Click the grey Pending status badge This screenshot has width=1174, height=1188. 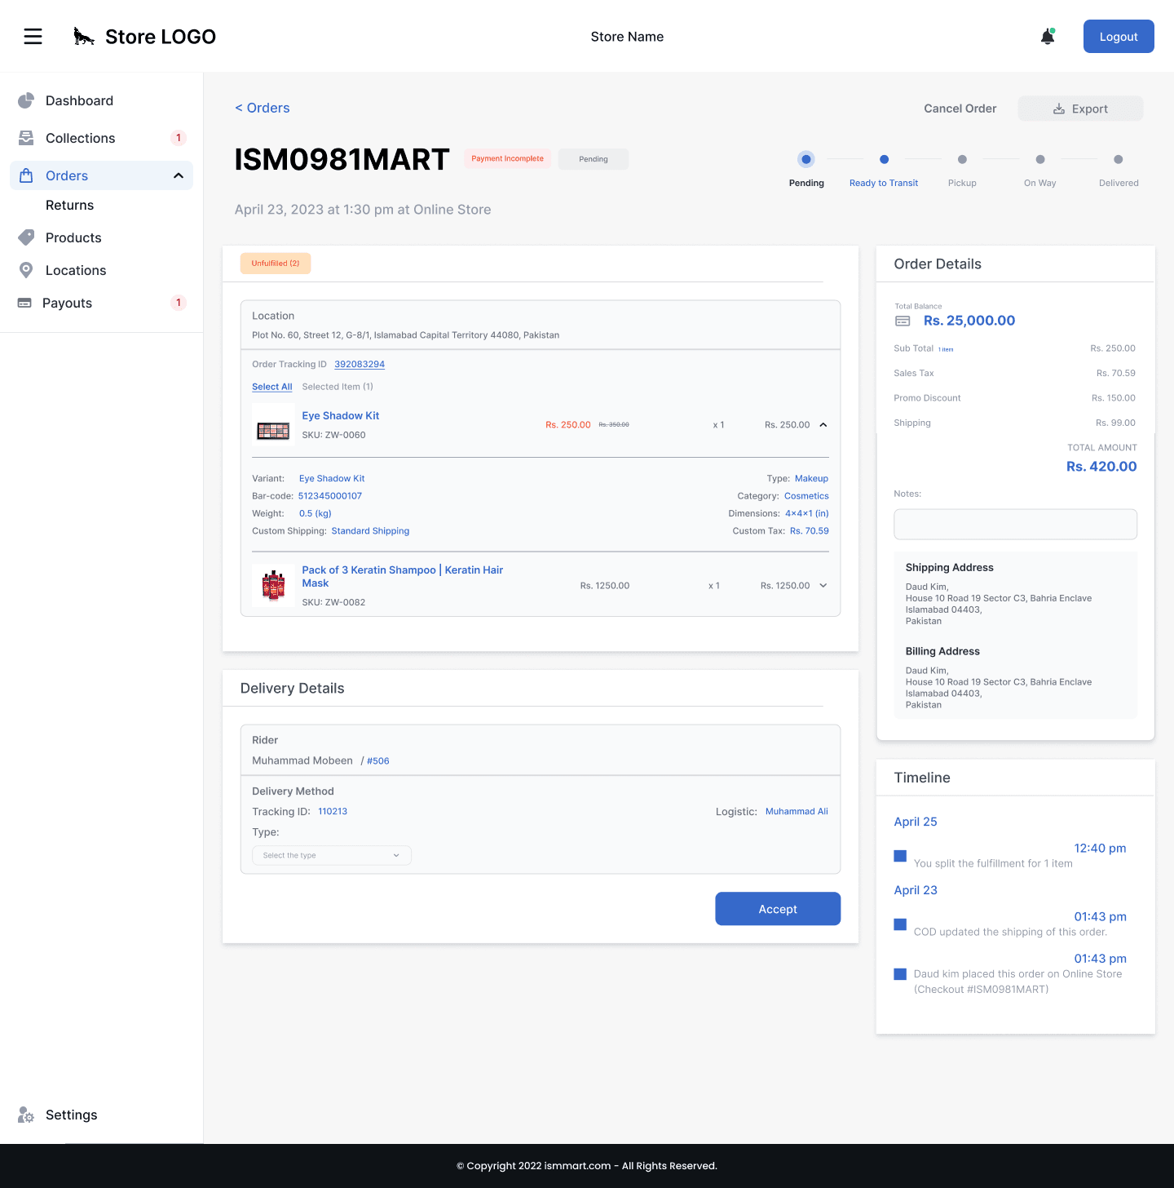coord(594,159)
